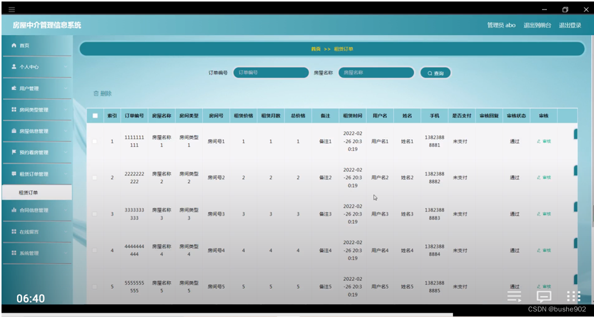Click the 06:40 video timestamp
Viewport: 594px width, 317px height.
[x=31, y=299]
